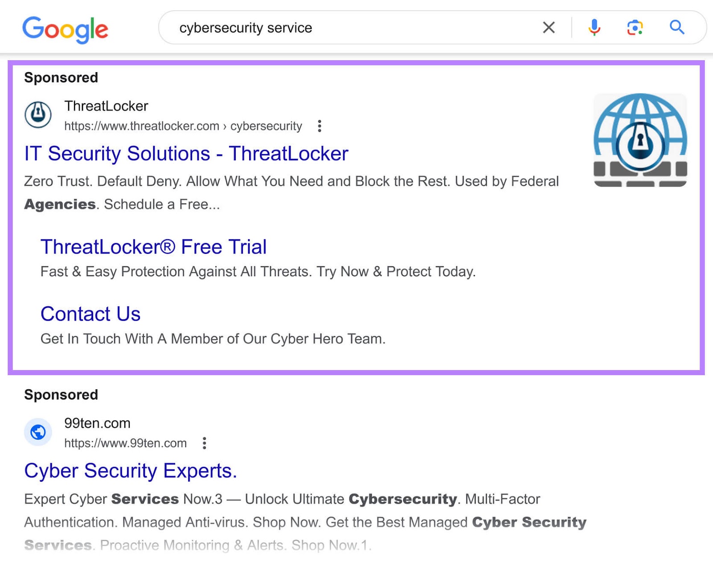Clear the search query with the X icon

click(549, 28)
